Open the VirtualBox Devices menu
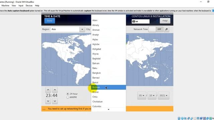 [29, 6]
